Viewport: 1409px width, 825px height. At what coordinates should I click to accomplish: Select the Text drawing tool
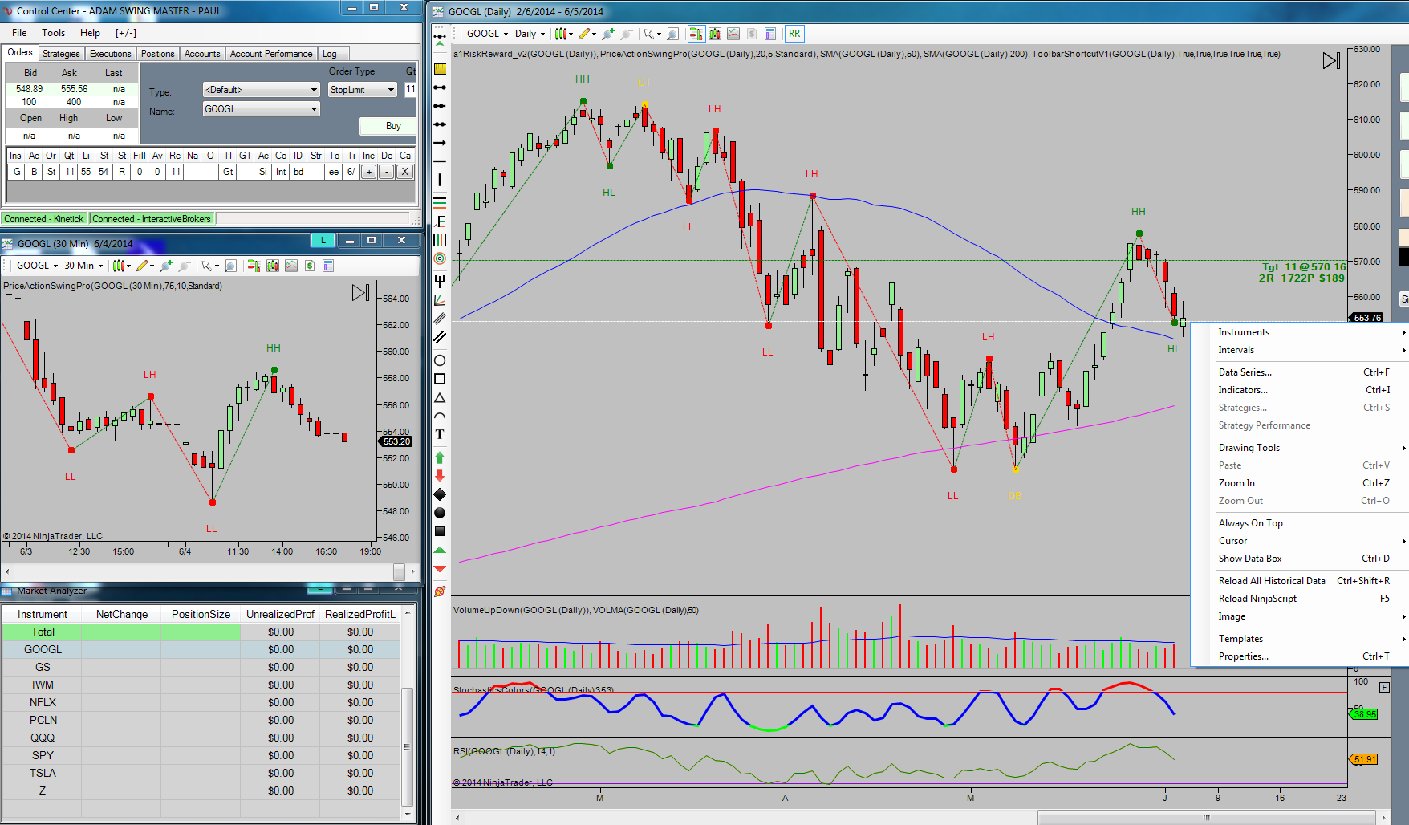(440, 434)
